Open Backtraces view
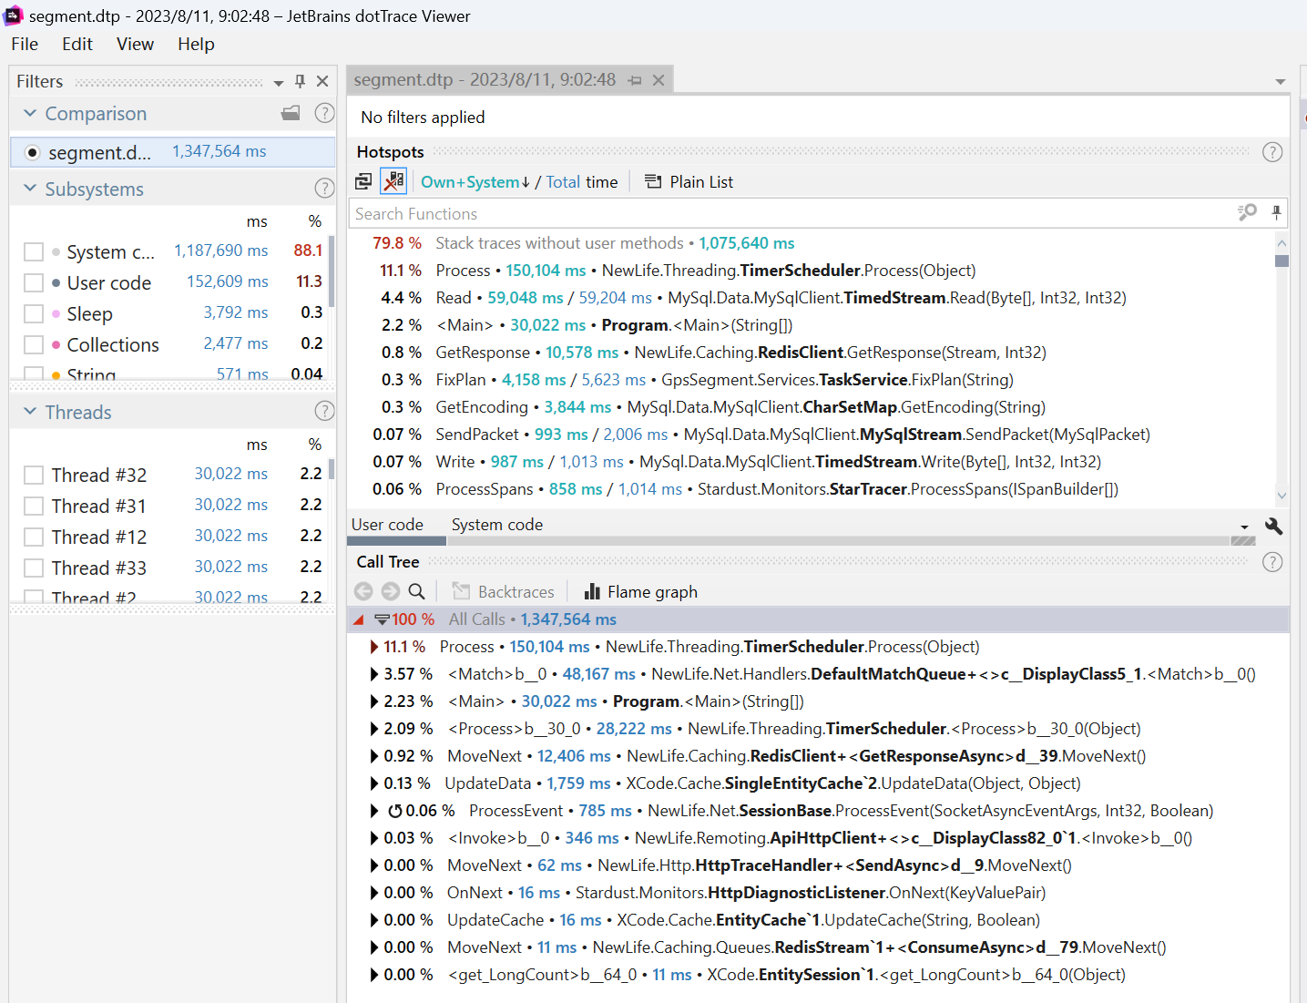This screenshot has height=1003, width=1307. (504, 591)
